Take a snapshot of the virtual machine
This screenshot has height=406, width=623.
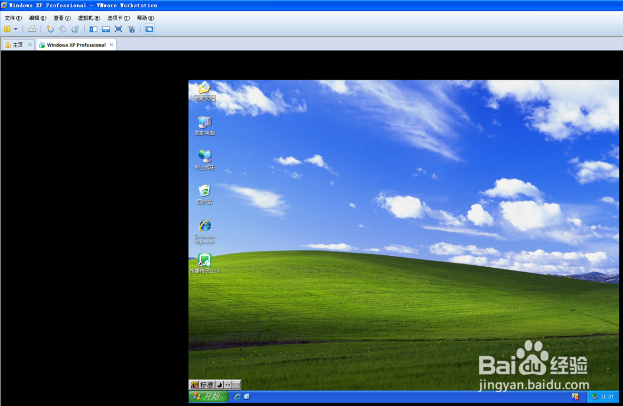pyautogui.click(x=50, y=29)
